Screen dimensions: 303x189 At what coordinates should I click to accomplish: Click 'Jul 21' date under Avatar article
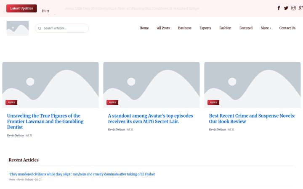coord(130,129)
